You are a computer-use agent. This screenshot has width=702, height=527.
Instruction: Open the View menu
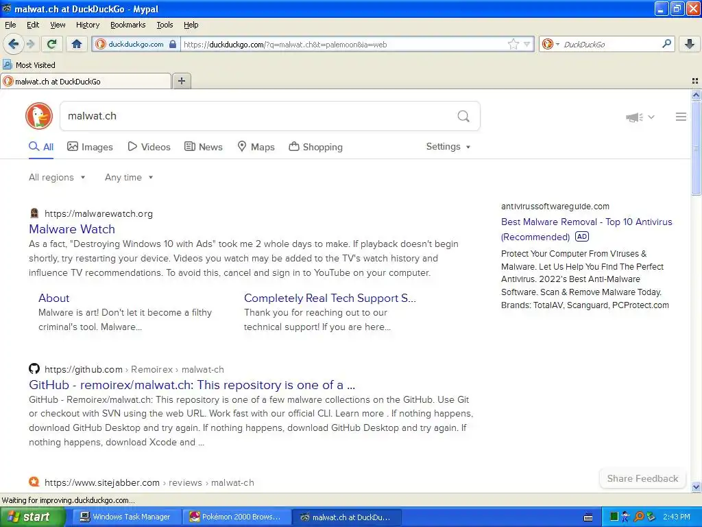[x=58, y=25]
